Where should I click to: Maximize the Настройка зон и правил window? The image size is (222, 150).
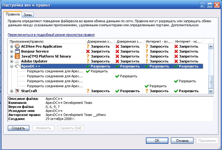210,5
